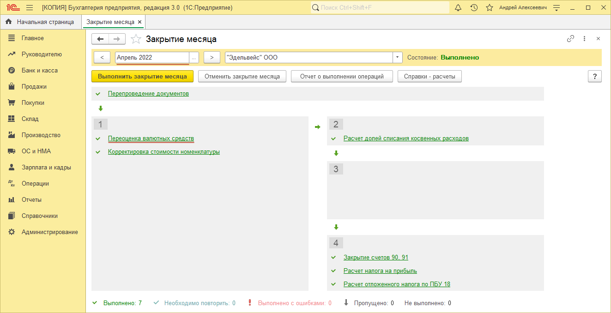Click the Главное section icon
611x313 pixels.
tap(12, 38)
